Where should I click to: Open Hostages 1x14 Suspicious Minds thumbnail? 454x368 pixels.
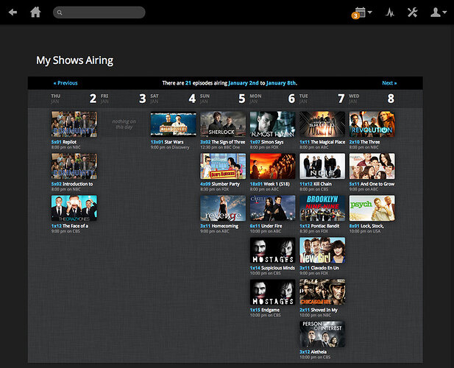pos(273,250)
